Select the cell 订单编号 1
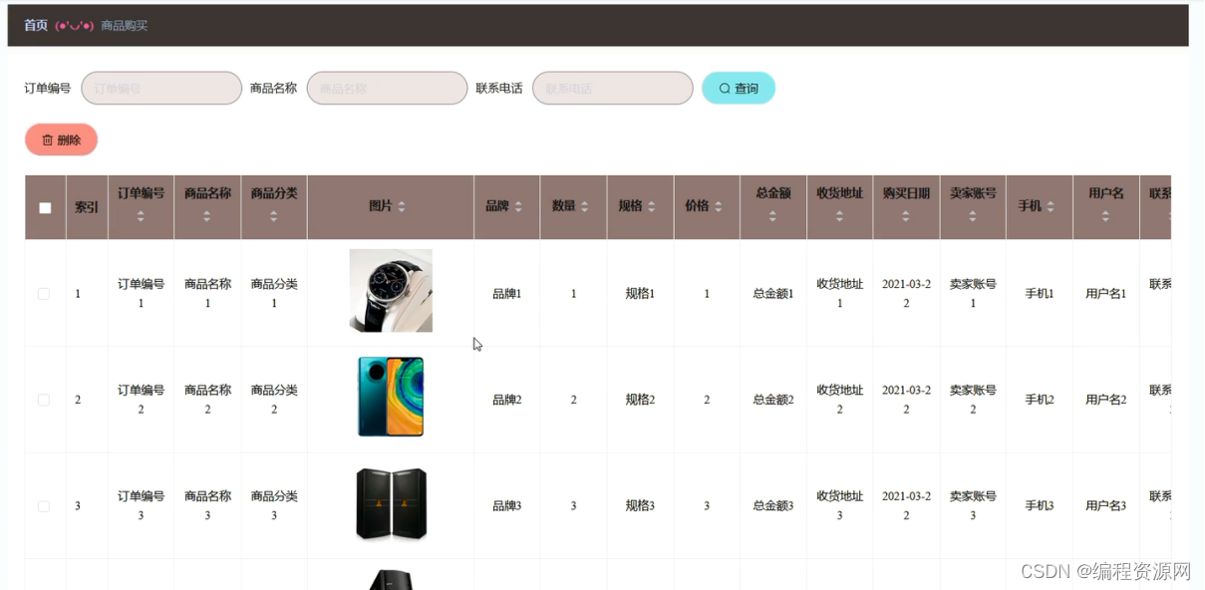The height and width of the screenshot is (590, 1205). [x=141, y=294]
